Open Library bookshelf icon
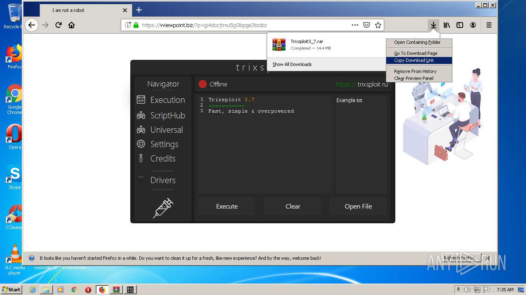The height and width of the screenshot is (295, 526). [447, 25]
